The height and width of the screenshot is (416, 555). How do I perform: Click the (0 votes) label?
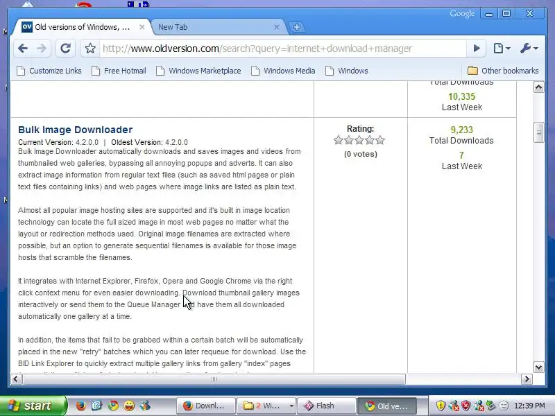point(361,154)
